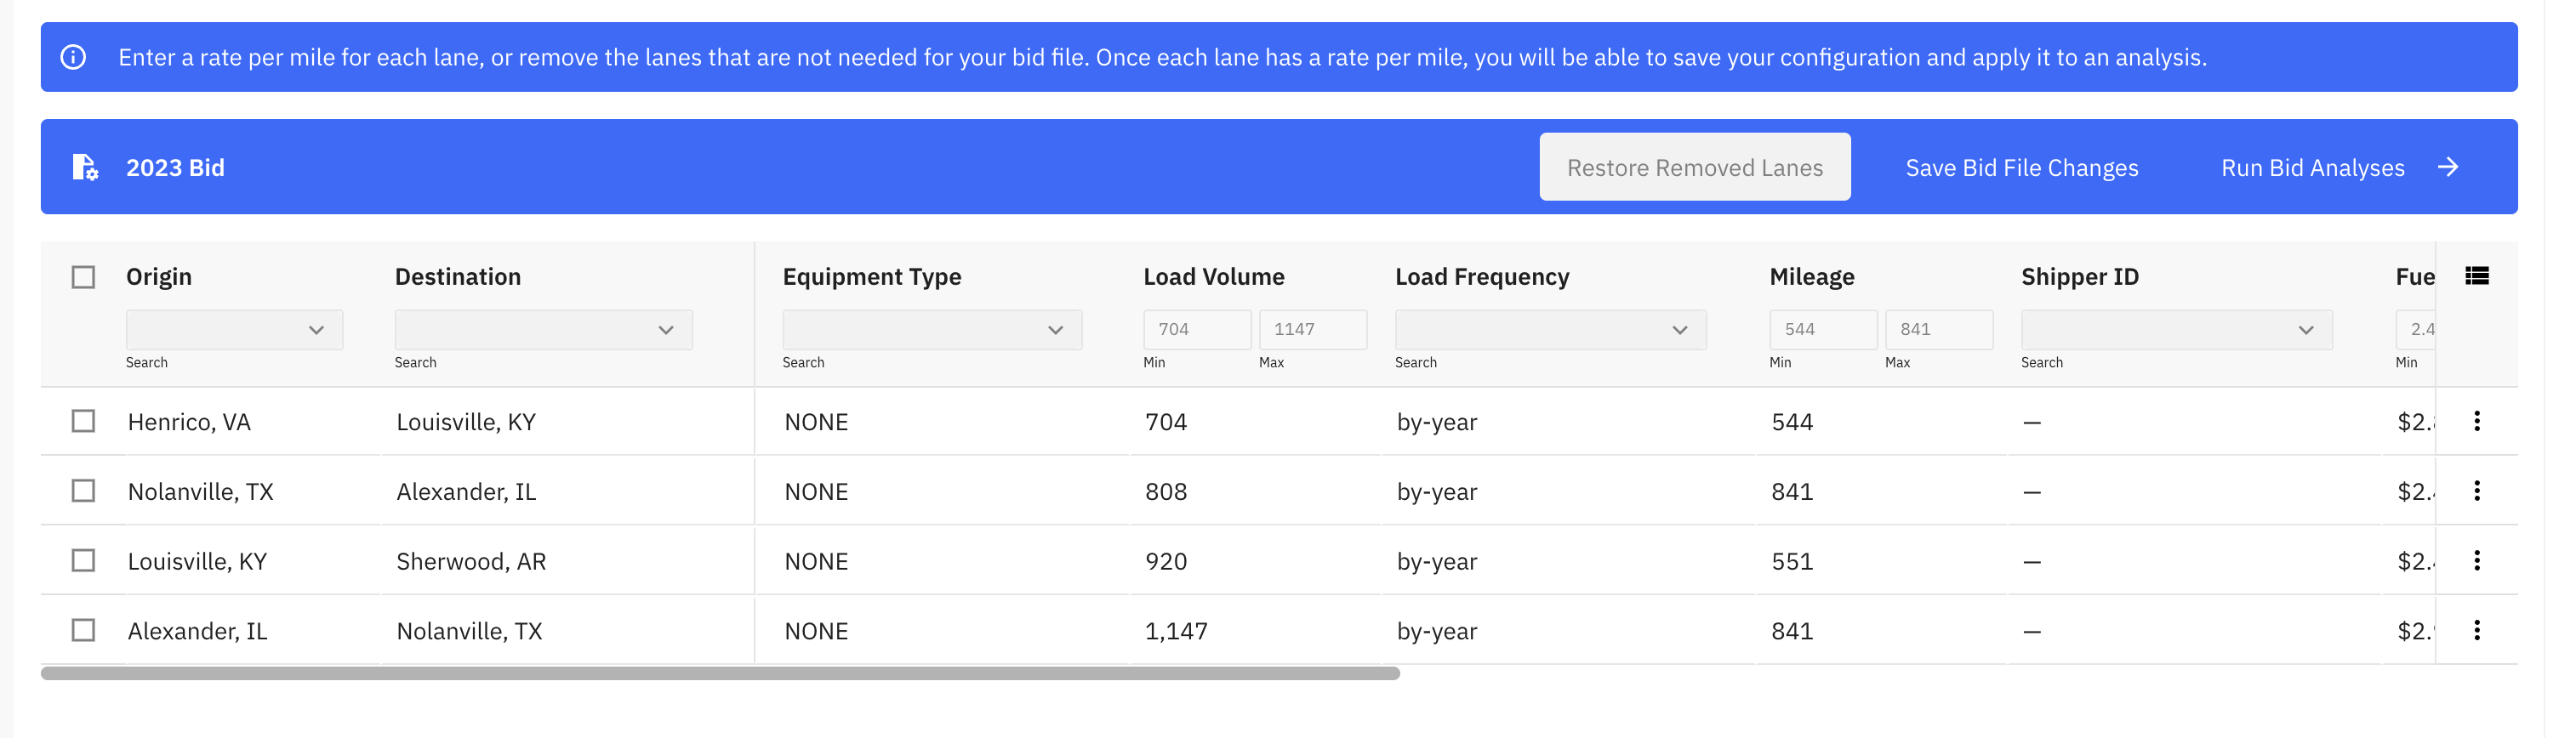
Task: Open the Shipper ID filter dropdown
Action: pyautogui.click(x=2176, y=330)
